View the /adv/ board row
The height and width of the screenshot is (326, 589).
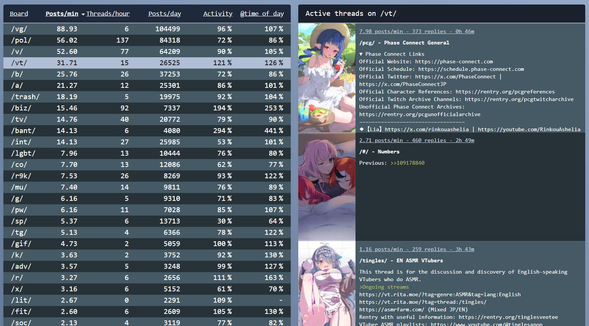coord(147,266)
